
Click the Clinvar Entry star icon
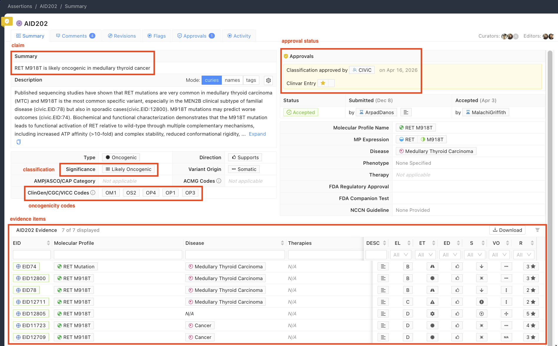(323, 83)
